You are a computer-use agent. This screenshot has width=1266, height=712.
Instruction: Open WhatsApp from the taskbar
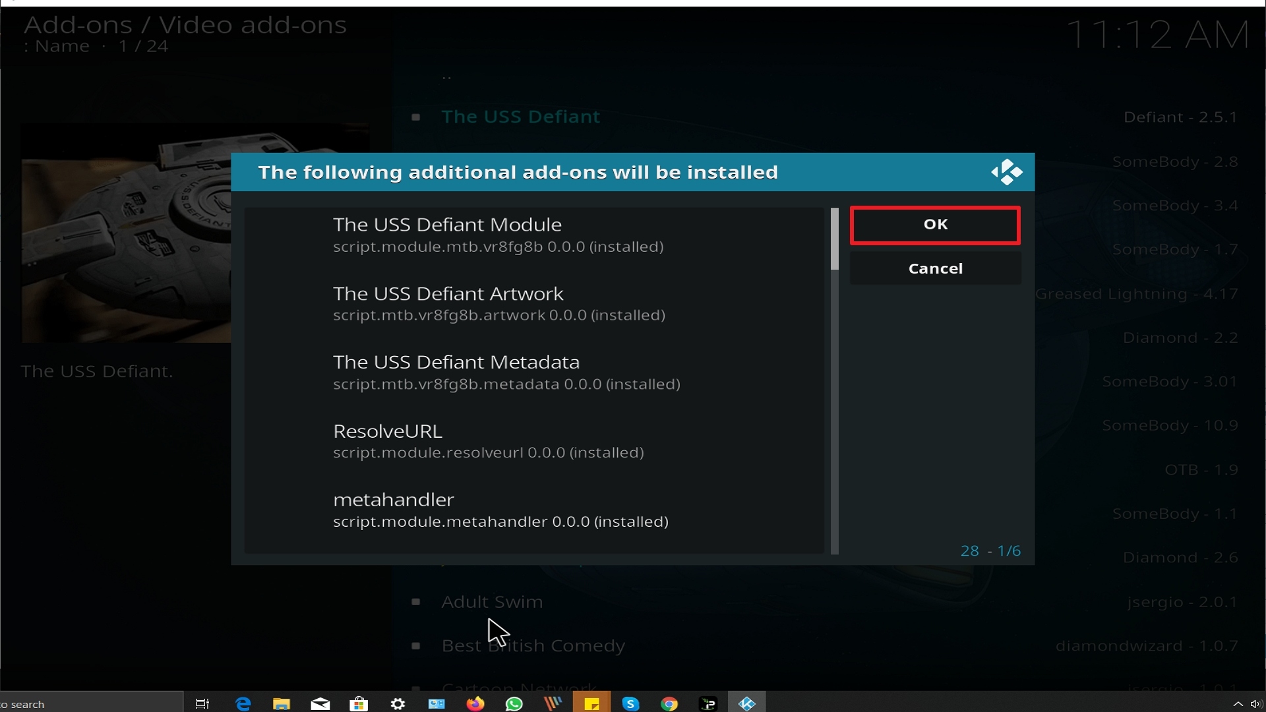pyautogui.click(x=514, y=703)
